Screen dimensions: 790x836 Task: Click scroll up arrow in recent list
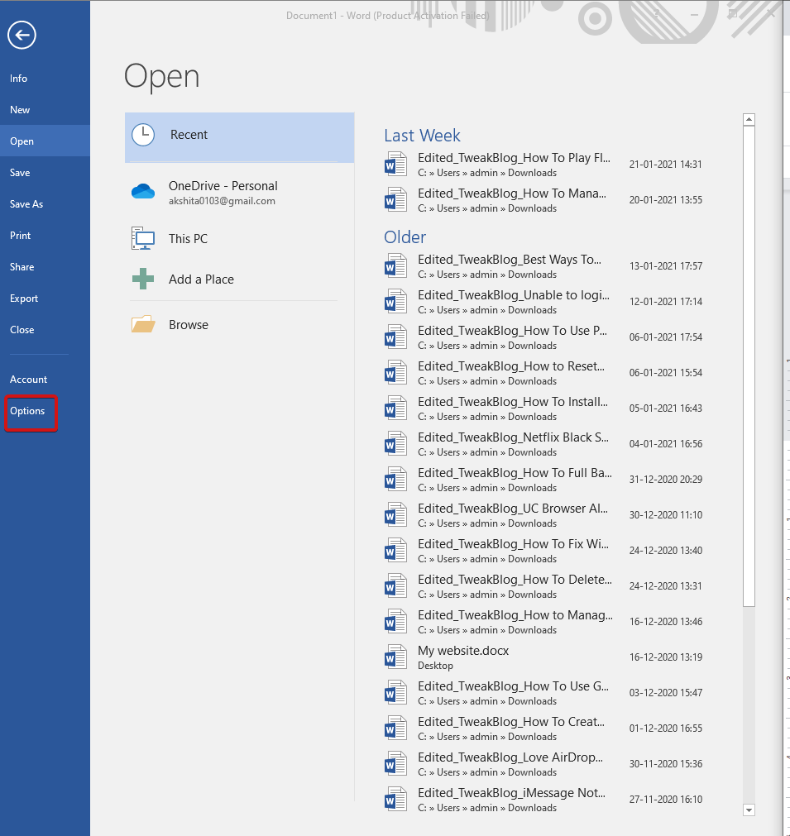coord(749,120)
